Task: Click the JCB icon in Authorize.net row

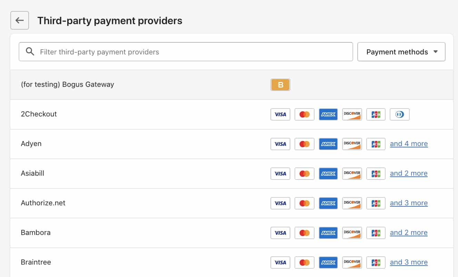Action: [x=376, y=203]
